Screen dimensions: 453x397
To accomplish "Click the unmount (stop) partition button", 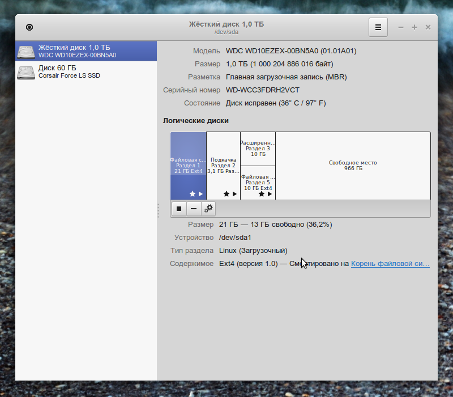I will click(179, 209).
